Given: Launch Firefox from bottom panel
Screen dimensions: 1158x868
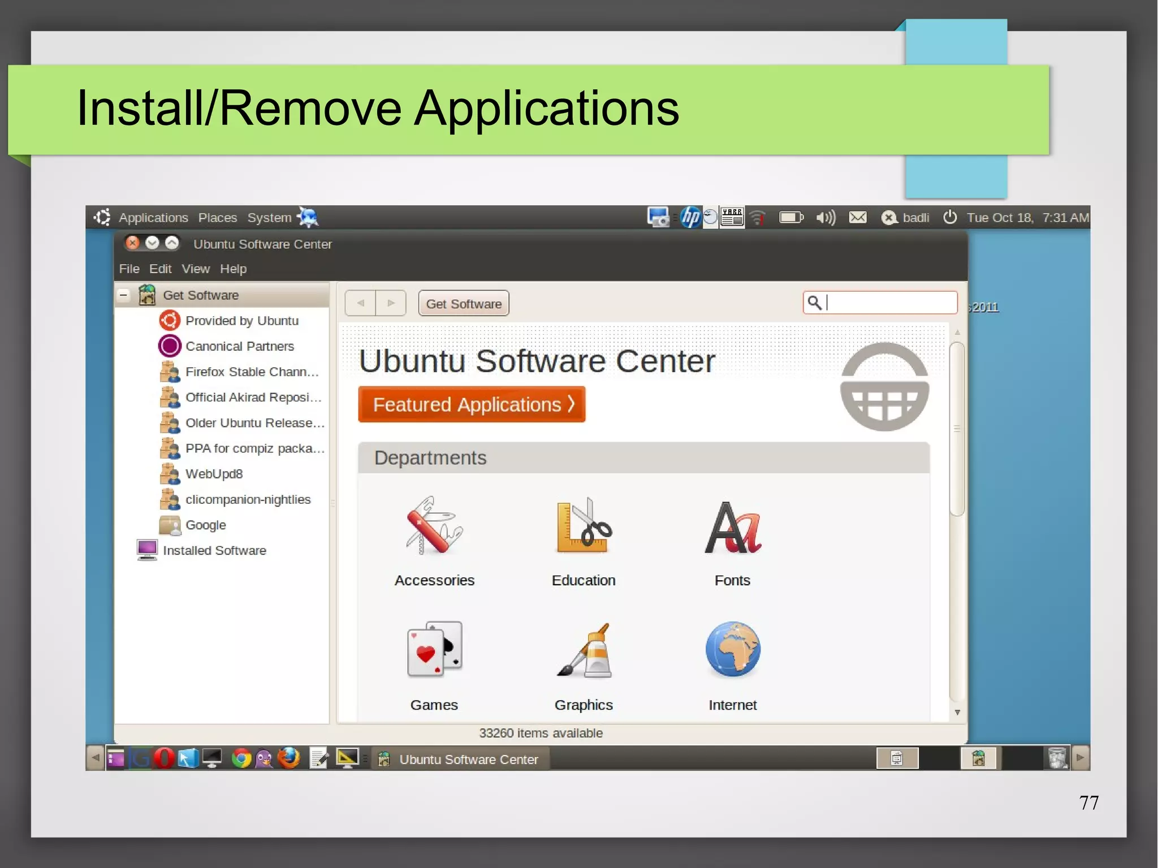Looking at the screenshot, I should pos(289,758).
